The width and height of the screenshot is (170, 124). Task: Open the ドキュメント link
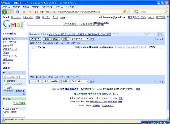28,17
